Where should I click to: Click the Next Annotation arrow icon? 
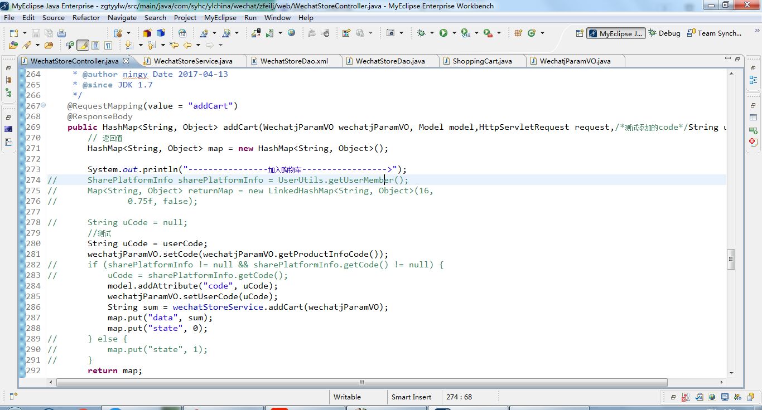pos(129,45)
